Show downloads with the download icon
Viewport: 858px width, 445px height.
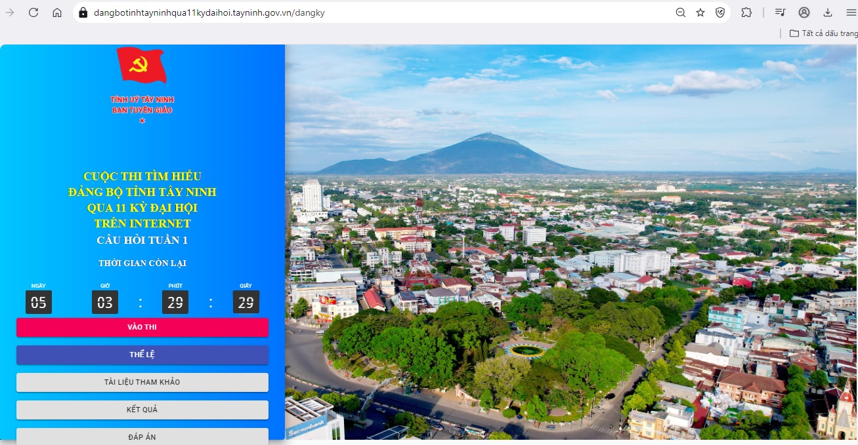pos(828,12)
